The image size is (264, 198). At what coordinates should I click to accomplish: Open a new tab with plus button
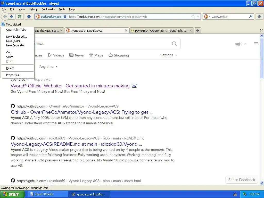tap(198, 30)
